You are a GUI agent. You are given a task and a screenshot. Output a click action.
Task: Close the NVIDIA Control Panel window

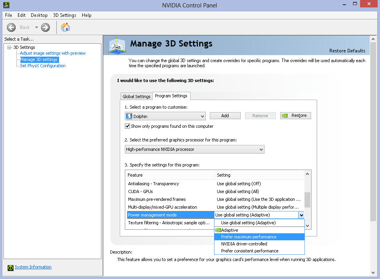369,4
